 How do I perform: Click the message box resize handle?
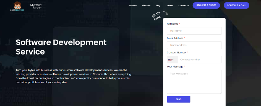point(221,93)
